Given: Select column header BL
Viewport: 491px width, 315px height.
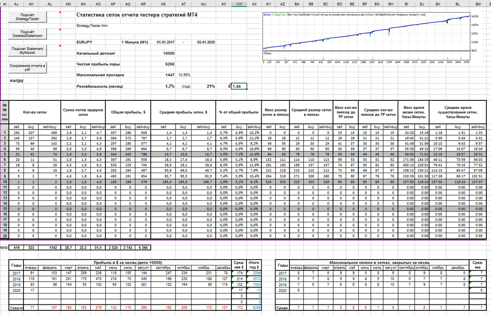Looking at the screenshot, I should [x=458, y=4].
